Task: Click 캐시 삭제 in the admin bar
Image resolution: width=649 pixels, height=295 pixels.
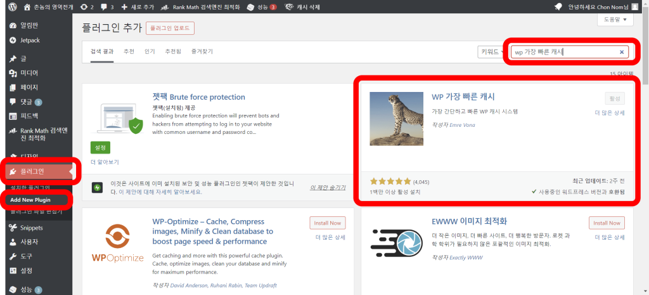Action: (x=302, y=6)
